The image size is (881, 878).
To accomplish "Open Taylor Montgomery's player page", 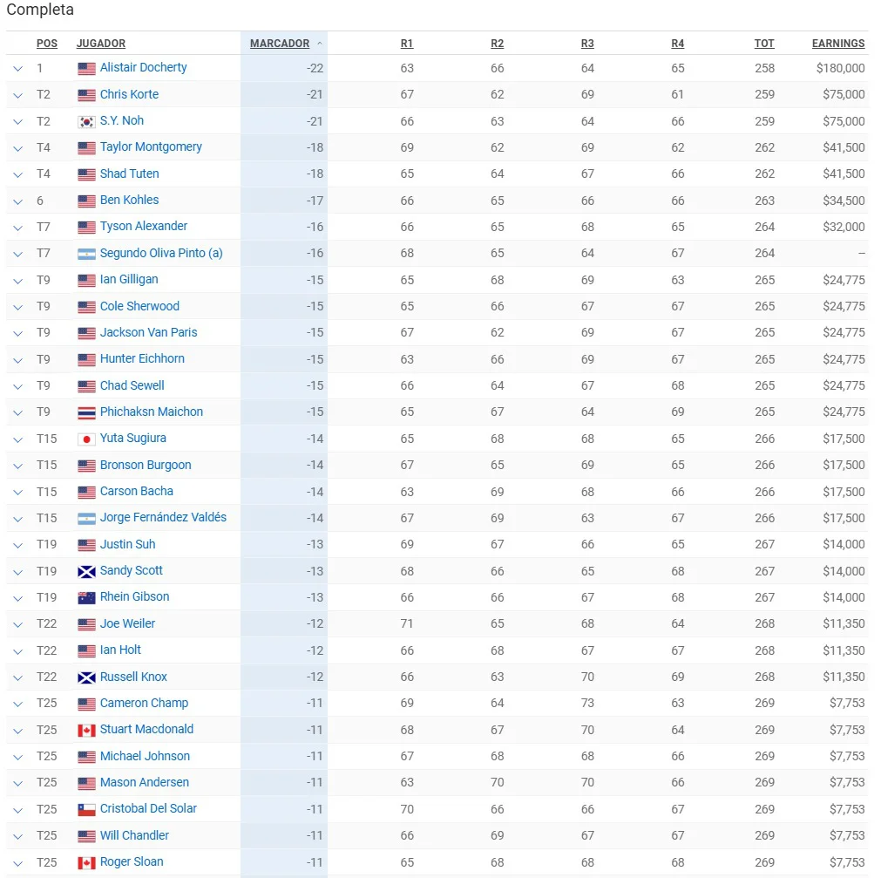I will (x=151, y=147).
